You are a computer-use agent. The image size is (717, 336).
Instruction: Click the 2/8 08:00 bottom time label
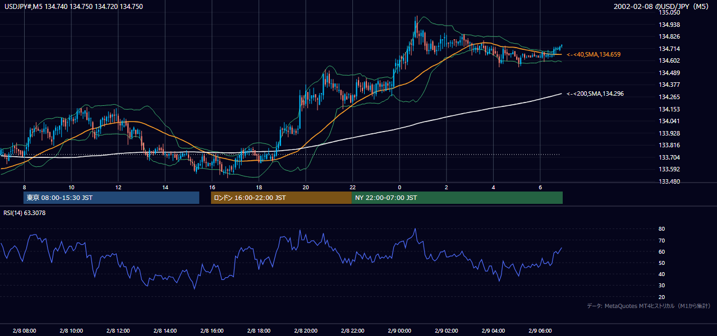(24, 330)
